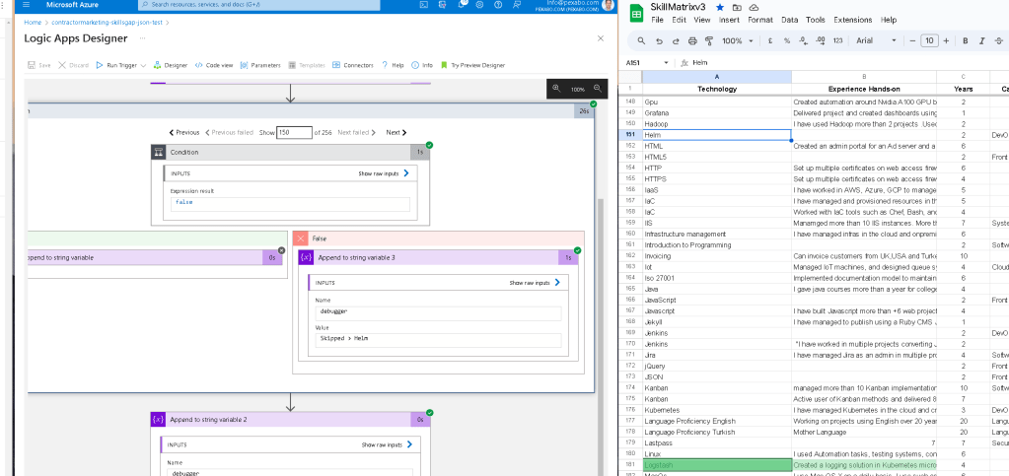Viewport: 1009px width, 476px height.
Task: Go to Previous loop iteration
Action: coord(184,132)
